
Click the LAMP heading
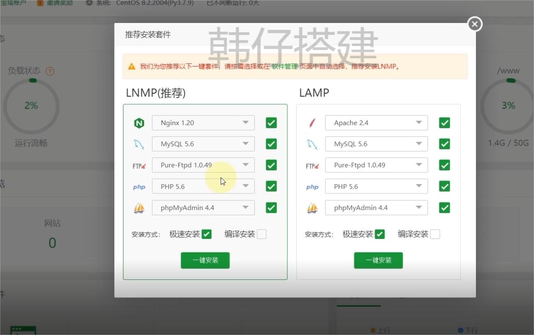click(x=314, y=93)
